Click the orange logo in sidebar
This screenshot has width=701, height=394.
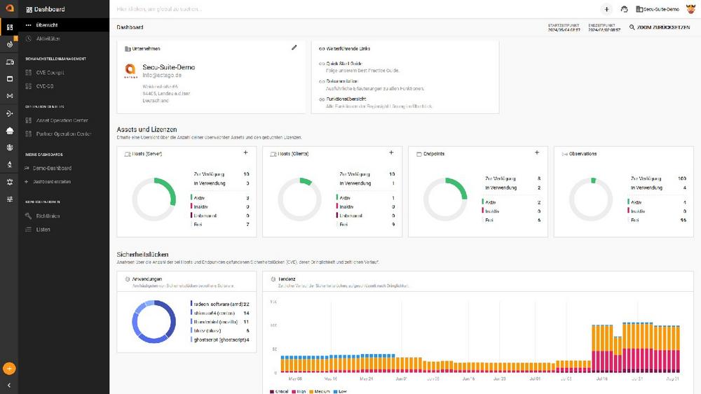9,9
